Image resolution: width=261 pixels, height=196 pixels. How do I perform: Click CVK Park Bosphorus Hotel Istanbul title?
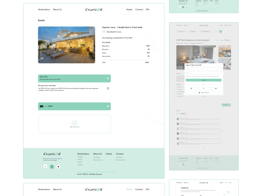click(193, 40)
